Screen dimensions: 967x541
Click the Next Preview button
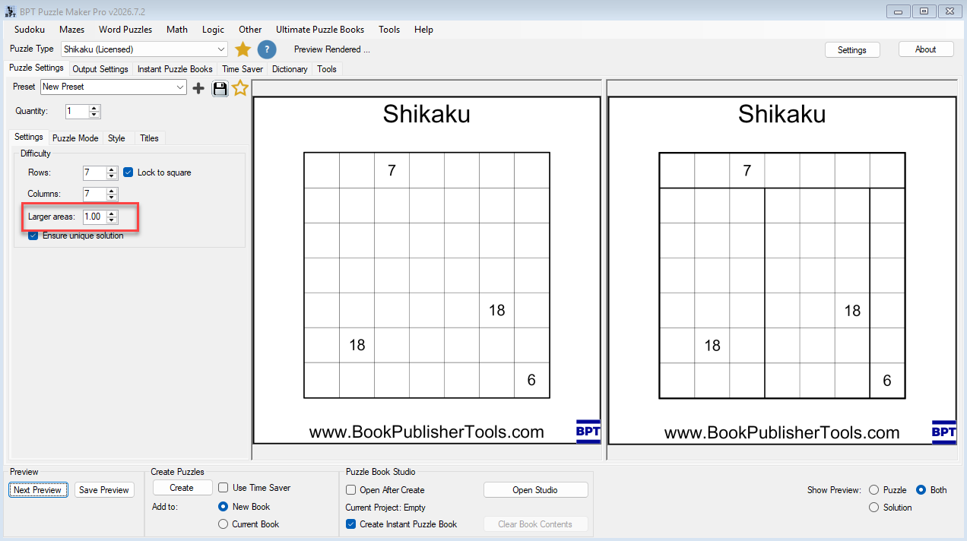point(37,490)
